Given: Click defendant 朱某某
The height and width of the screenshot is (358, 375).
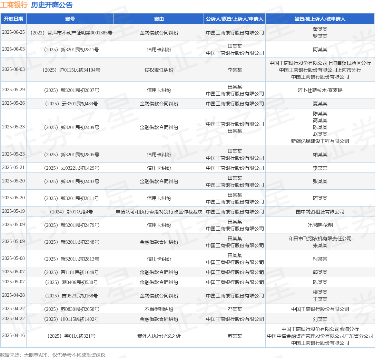Looking at the screenshot, I should (320, 245).
